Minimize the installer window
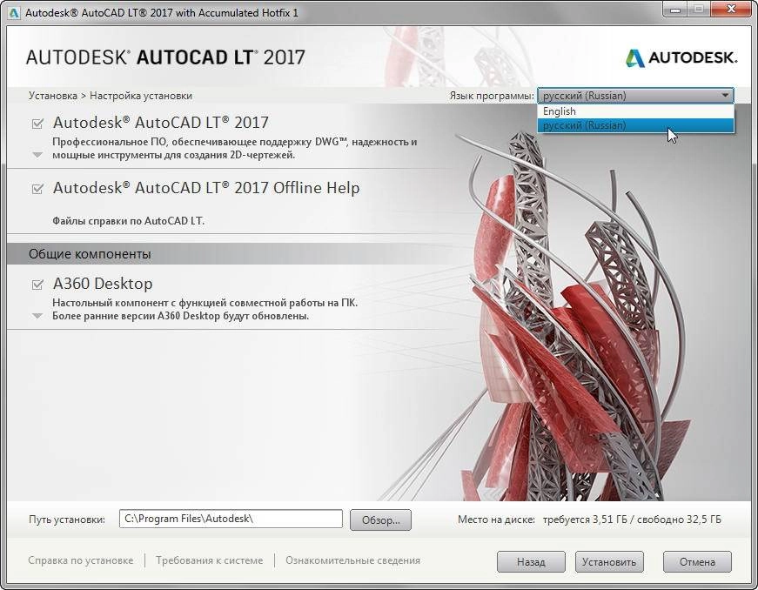Image resolution: width=758 pixels, height=590 pixels. point(675,10)
